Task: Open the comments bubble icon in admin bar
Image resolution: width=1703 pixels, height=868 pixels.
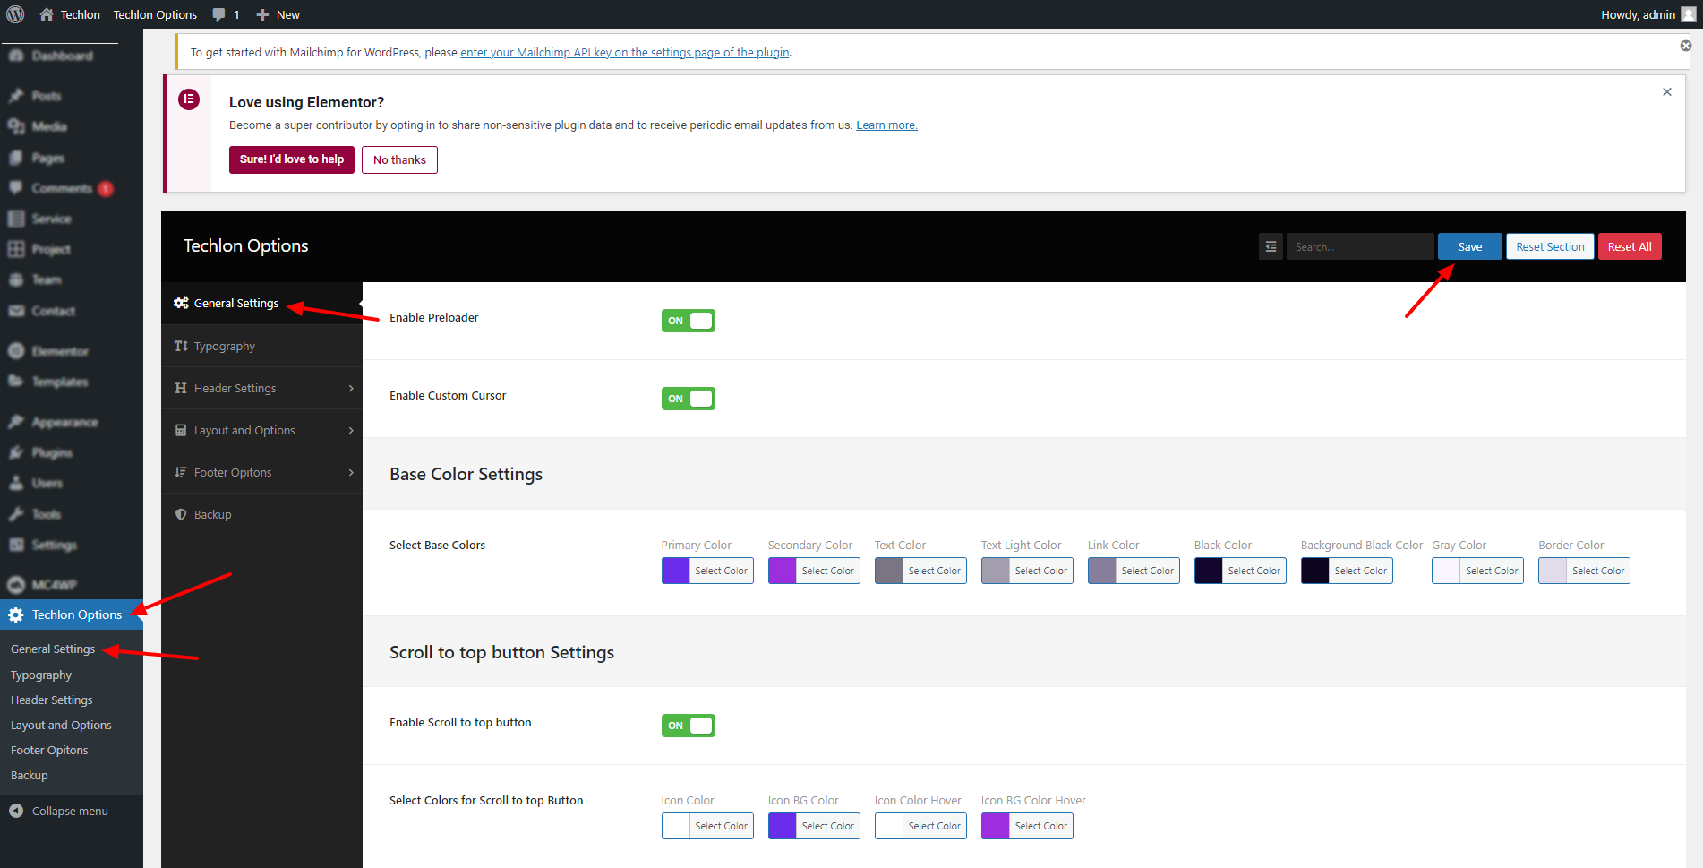Action: [219, 14]
